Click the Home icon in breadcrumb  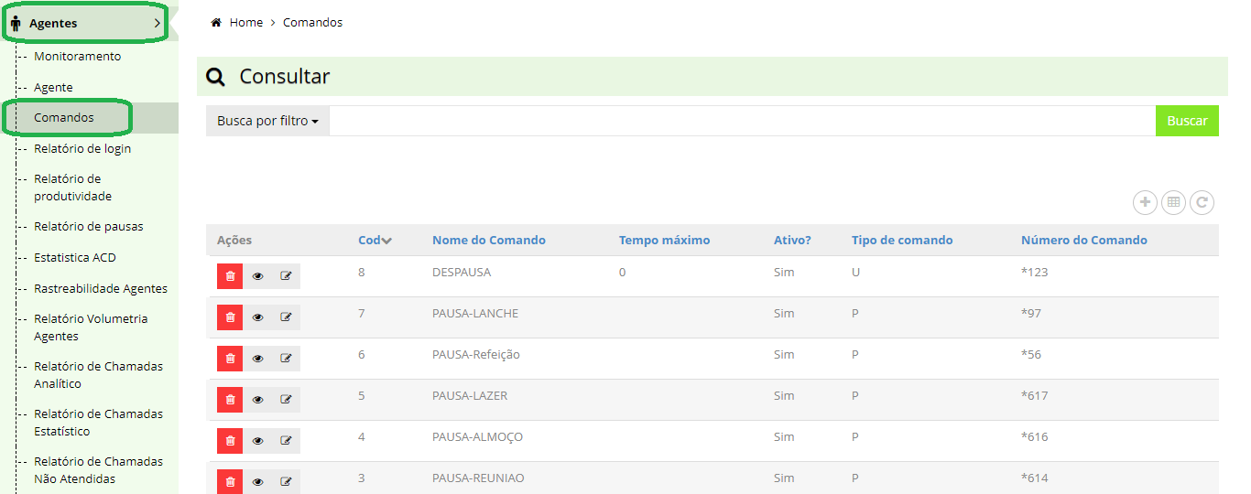click(x=216, y=22)
